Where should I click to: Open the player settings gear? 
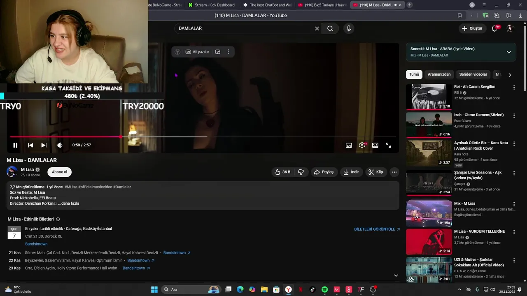[362, 145]
